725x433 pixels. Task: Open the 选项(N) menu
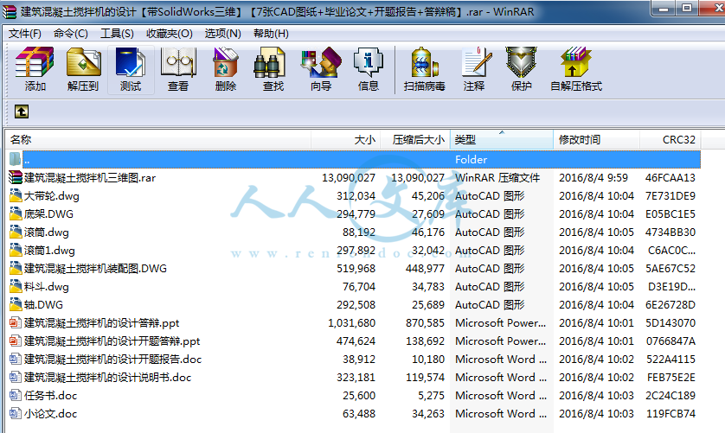[222, 33]
